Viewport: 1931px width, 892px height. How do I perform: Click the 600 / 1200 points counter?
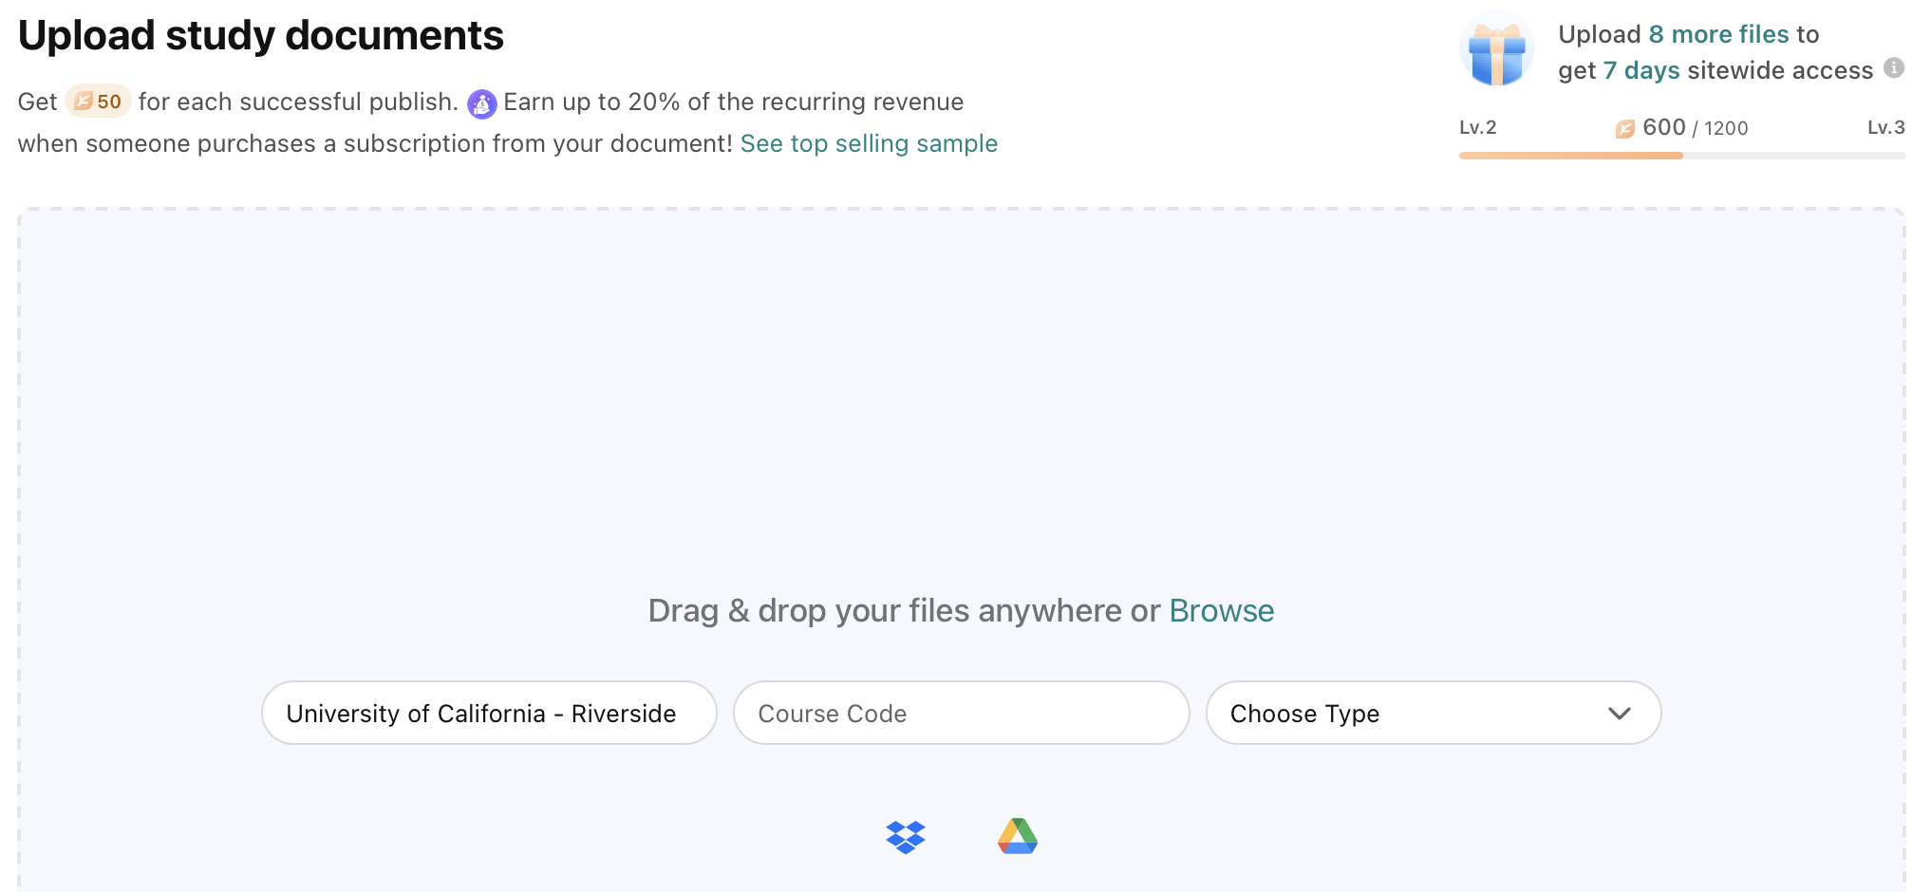pyautogui.click(x=1695, y=128)
